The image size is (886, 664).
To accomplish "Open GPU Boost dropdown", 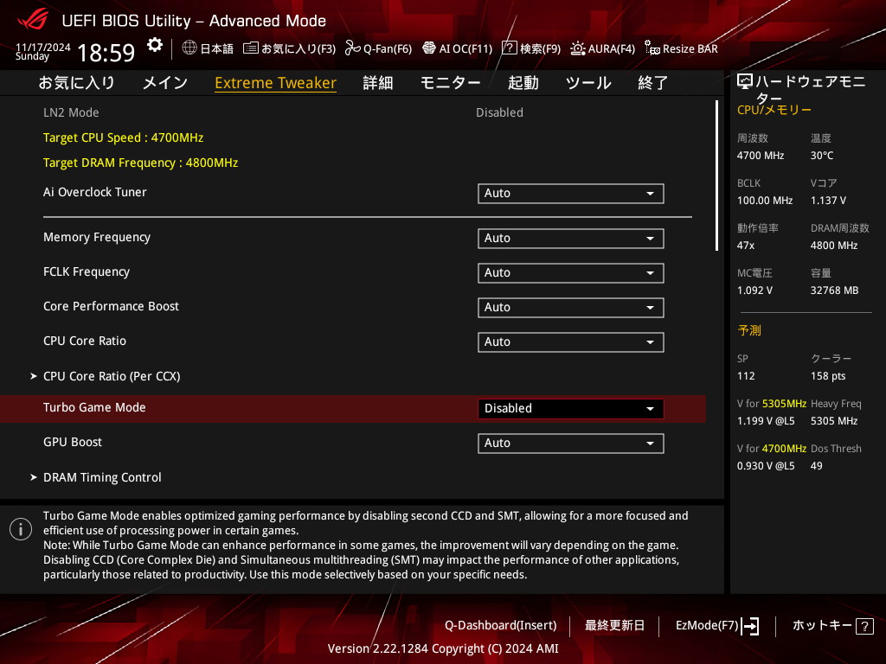I will [x=571, y=444].
